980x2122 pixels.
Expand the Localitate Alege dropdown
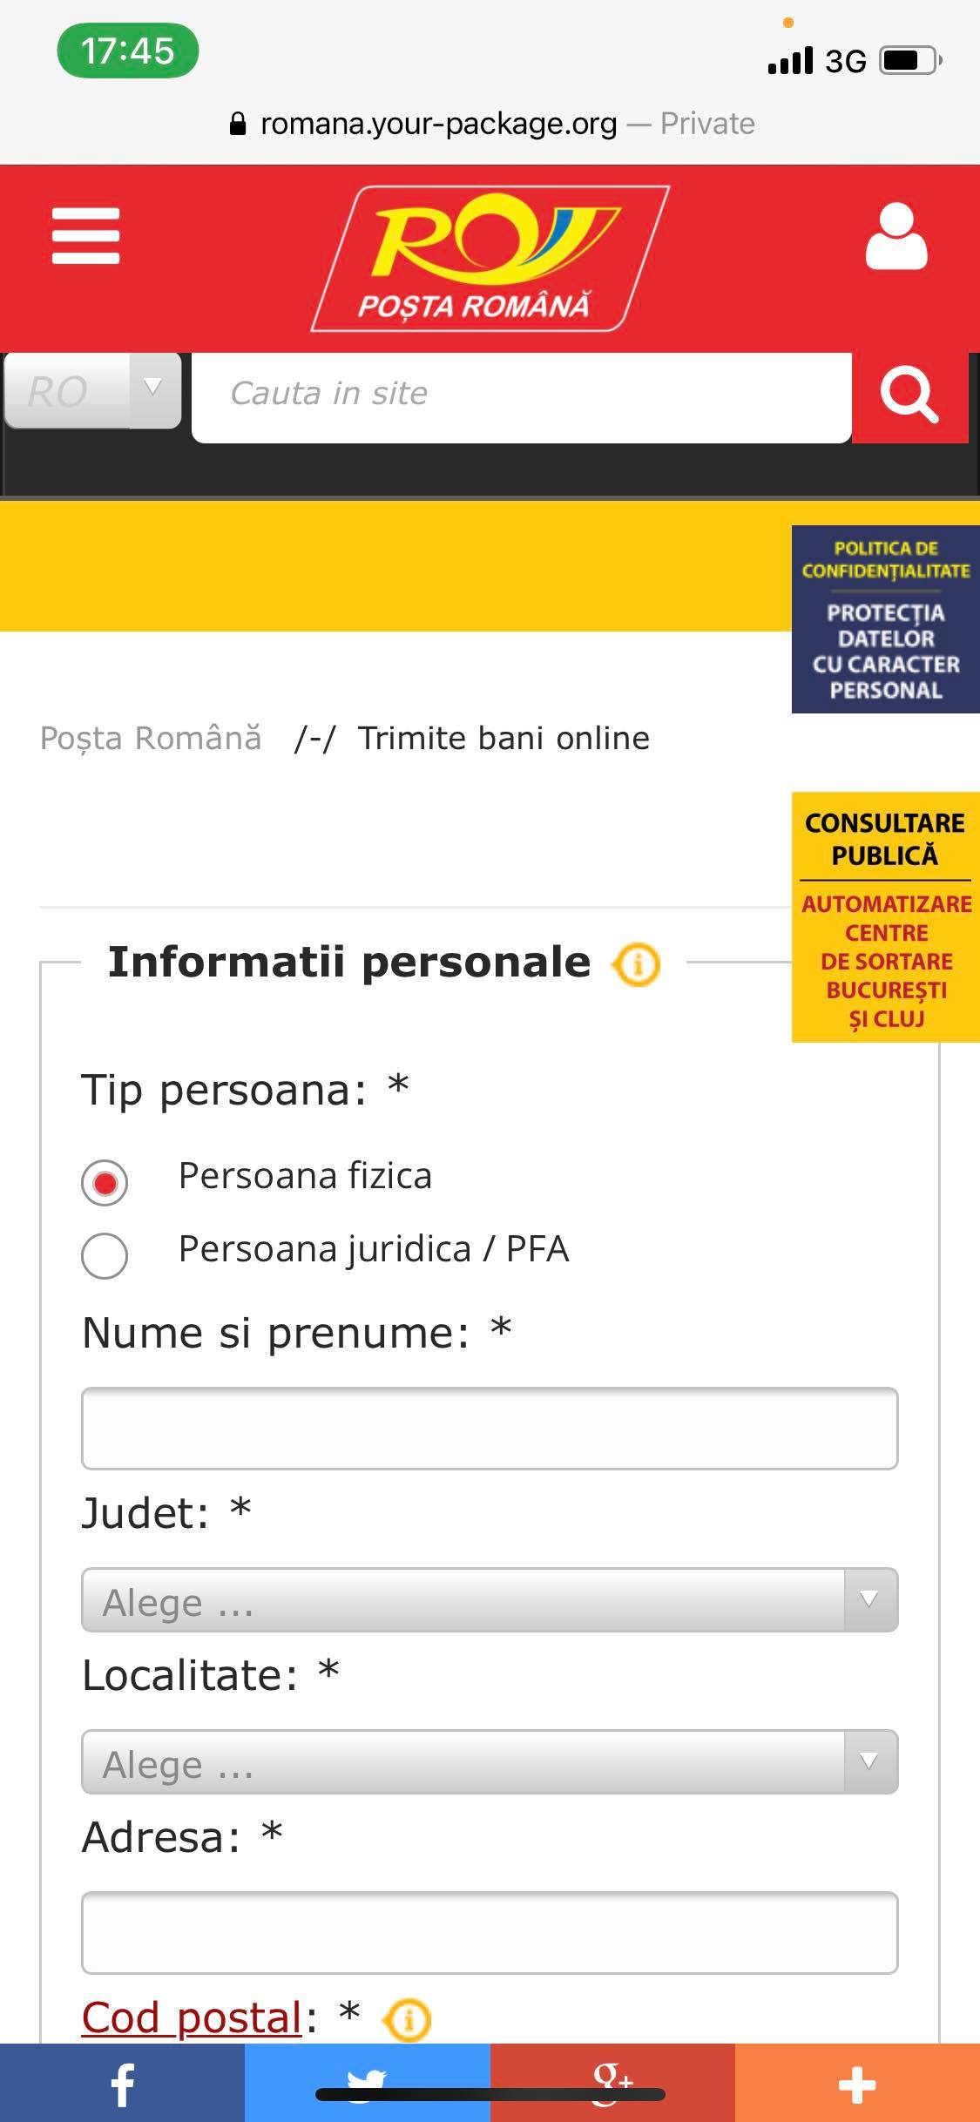tap(488, 1762)
